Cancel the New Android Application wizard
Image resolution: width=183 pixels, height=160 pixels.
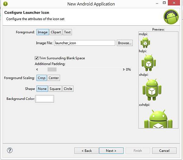(164, 151)
